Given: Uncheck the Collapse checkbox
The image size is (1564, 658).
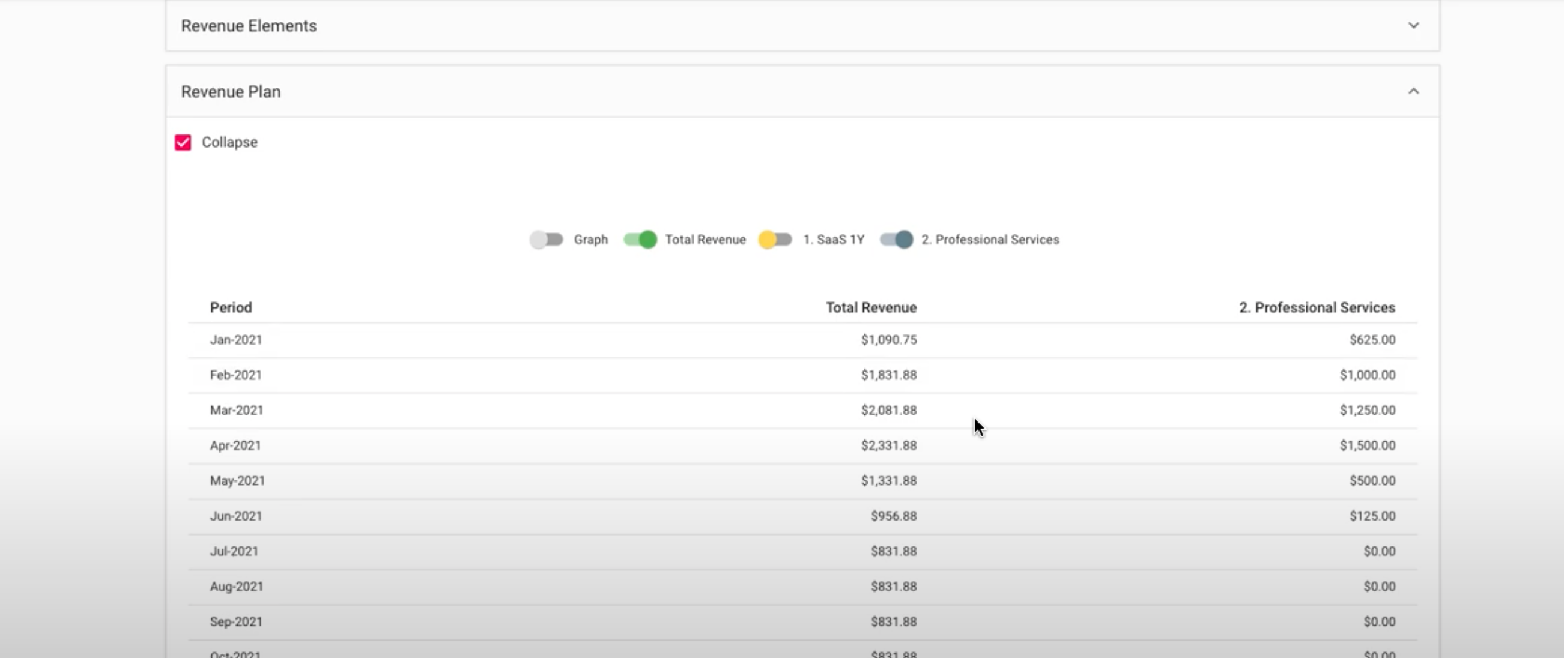Looking at the screenshot, I should pyautogui.click(x=183, y=143).
